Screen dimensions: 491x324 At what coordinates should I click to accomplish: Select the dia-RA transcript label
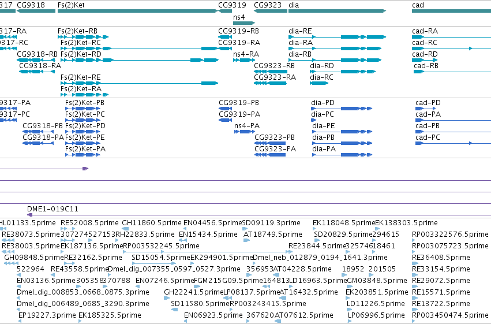[301, 43]
